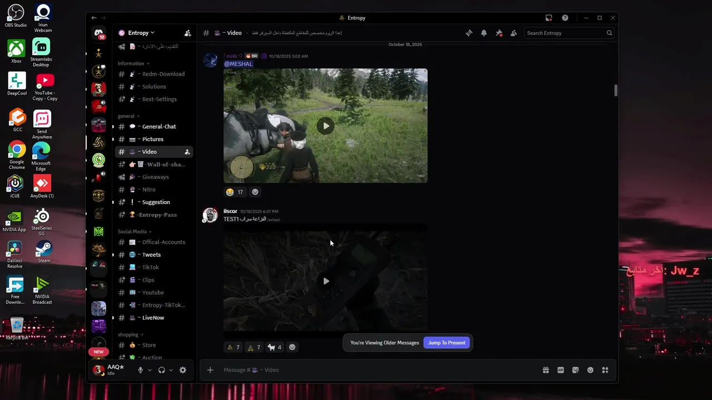Open the Youtube channel
Image resolution: width=712 pixels, height=400 pixels.
click(154, 292)
